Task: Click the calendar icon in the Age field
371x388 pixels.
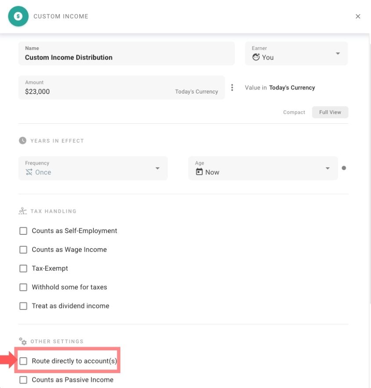Action: [199, 172]
